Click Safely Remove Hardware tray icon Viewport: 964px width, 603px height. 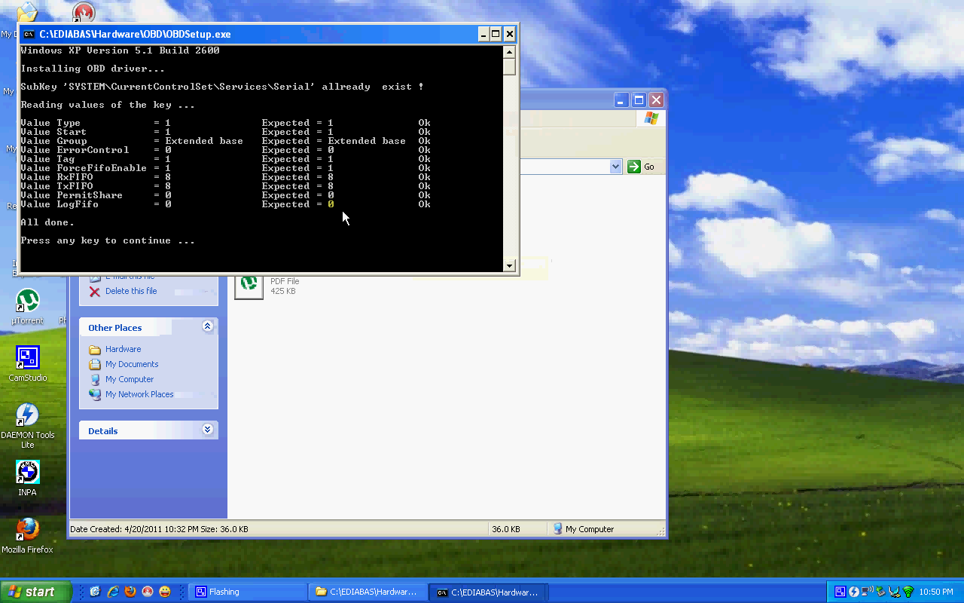coord(880,592)
